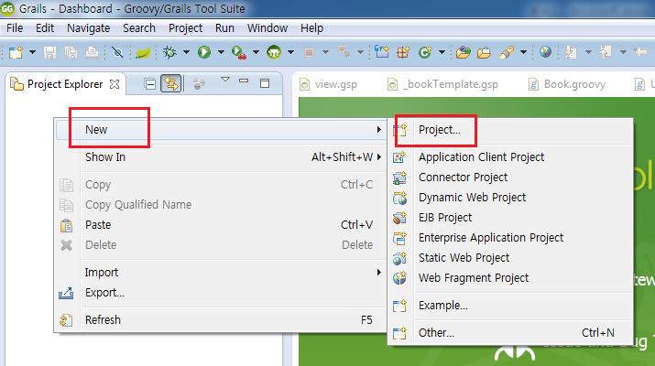Screen dimensions: 655x366
Task: Click the Grails command icon
Action: (274, 52)
